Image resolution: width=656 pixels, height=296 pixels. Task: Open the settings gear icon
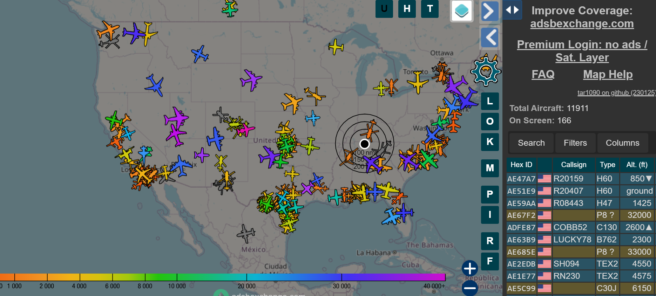(486, 71)
